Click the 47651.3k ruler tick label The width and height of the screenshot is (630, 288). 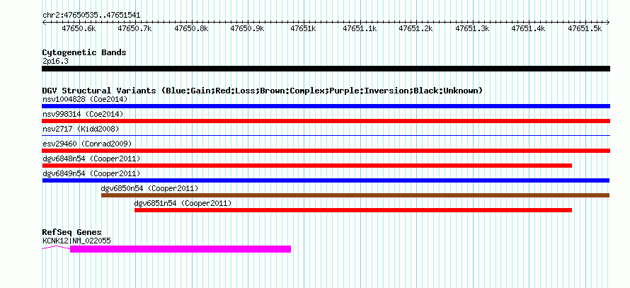pyautogui.click(x=473, y=28)
